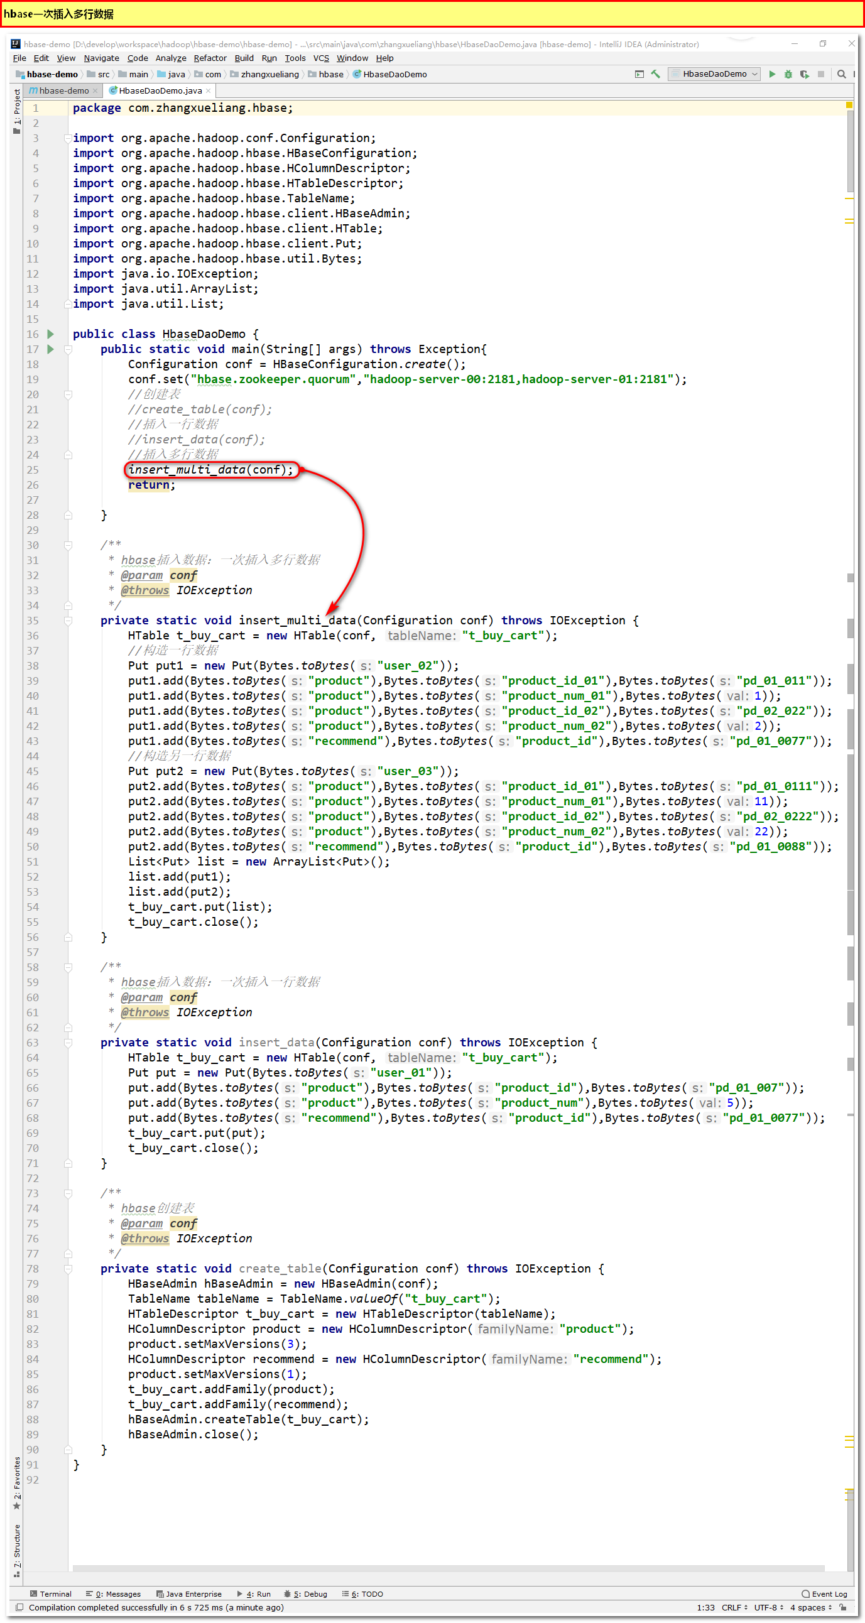Click java folder in navigation bar

(171, 74)
